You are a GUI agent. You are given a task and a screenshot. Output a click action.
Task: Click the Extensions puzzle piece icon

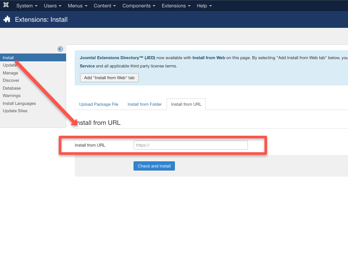[x=7, y=19]
